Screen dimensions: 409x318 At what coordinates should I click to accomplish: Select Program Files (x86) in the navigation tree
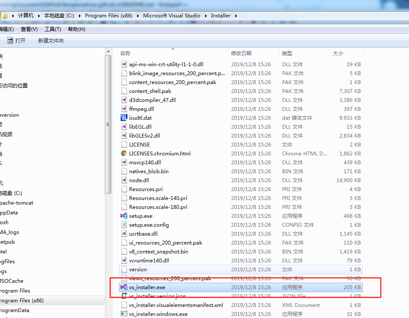[x=22, y=301]
